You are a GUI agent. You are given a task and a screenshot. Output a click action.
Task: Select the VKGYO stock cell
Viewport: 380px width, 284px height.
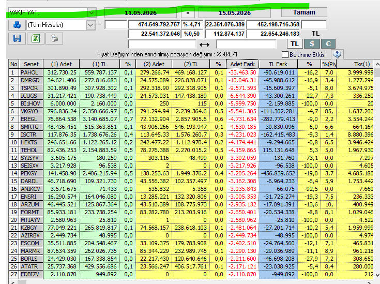pos(31,111)
